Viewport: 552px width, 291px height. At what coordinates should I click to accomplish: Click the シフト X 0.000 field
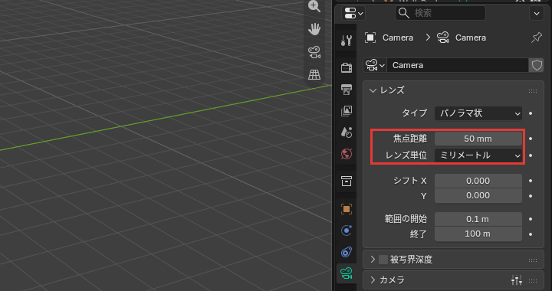[x=478, y=181]
